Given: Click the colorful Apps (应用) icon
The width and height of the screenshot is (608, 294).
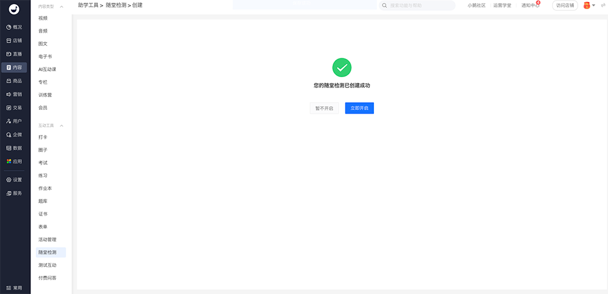Looking at the screenshot, I should pyautogui.click(x=9, y=162).
